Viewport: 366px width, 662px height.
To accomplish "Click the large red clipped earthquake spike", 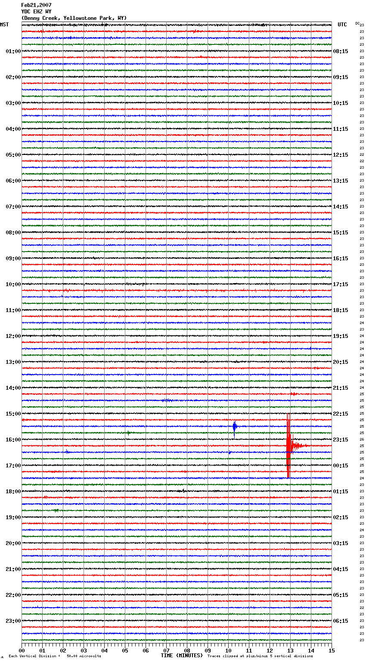I will click(288, 446).
